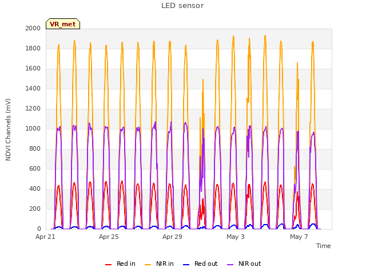Click the 'NDVI Channels (mV)' axis label

coord(8,129)
